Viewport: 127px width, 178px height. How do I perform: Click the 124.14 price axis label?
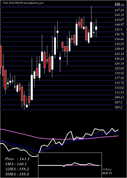pyautogui.click(x=120, y=64)
